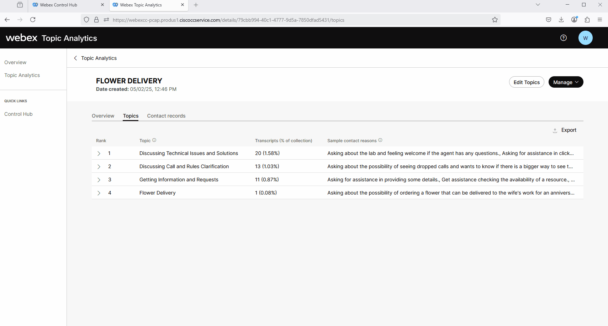
Task: Switch to the Contact records tab
Action: point(166,116)
